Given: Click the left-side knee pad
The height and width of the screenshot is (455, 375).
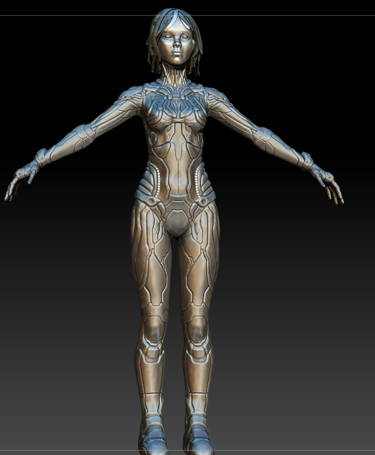Looking at the screenshot, I should pyautogui.click(x=154, y=330).
